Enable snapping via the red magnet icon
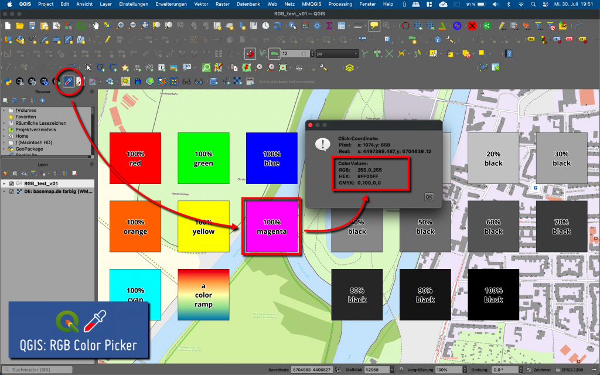Screen dimensions: 600x375 click(250, 53)
